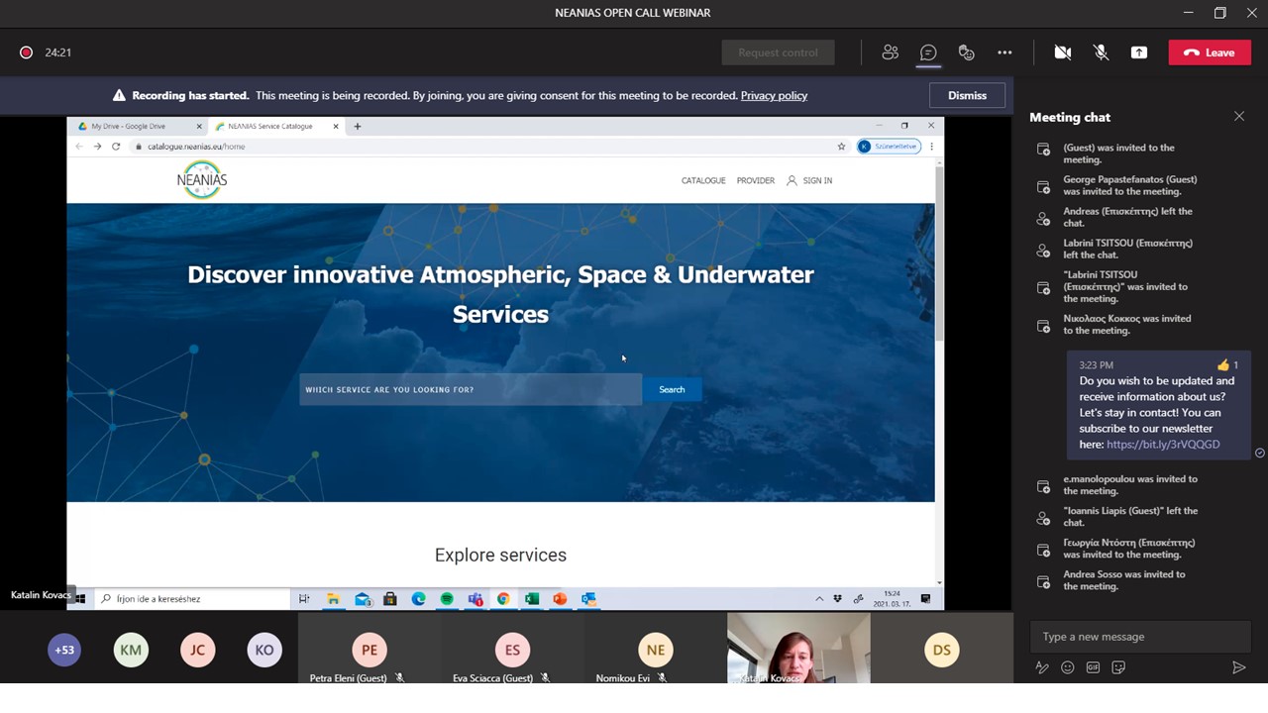Close the Meeting chat panel
The width and height of the screenshot is (1268, 713).
coord(1239,117)
